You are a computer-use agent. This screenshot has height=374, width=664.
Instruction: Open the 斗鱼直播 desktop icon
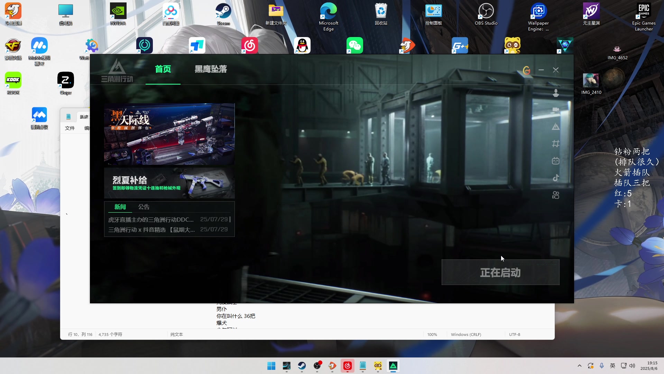point(13,14)
